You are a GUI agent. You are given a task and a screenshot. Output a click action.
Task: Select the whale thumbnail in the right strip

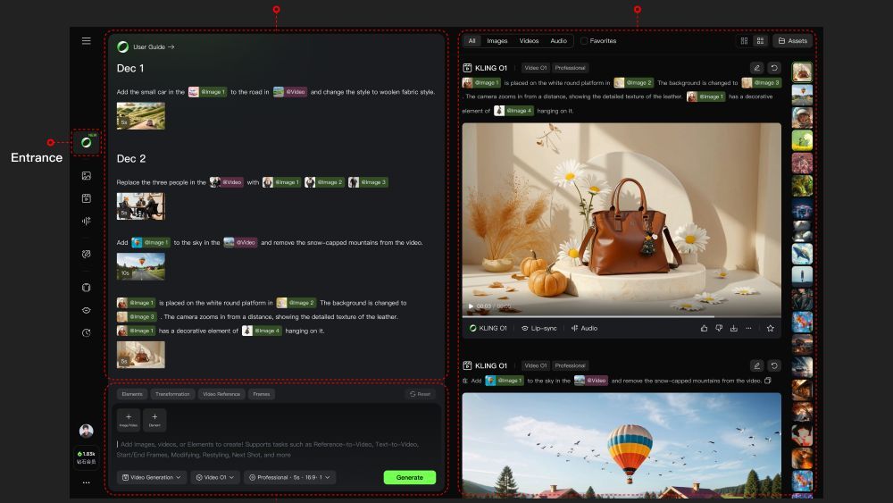click(x=802, y=254)
